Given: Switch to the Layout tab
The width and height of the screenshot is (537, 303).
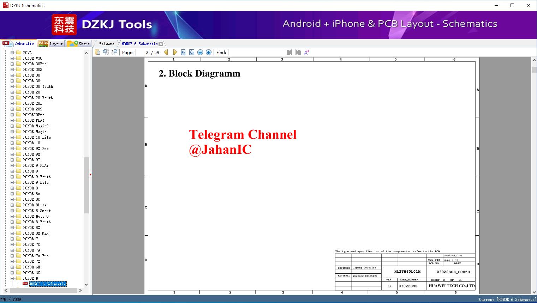Looking at the screenshot, I should tap(50, 44).
